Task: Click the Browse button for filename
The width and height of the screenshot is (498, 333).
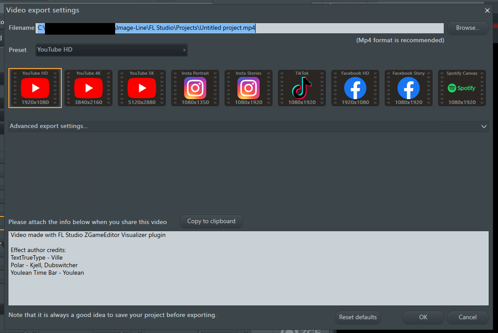Action: coord(467,28)
